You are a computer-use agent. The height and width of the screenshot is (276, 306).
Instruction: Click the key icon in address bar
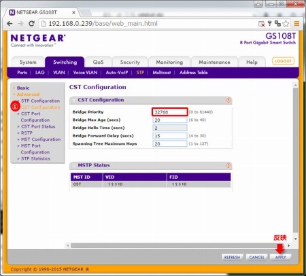coord(270,23)
